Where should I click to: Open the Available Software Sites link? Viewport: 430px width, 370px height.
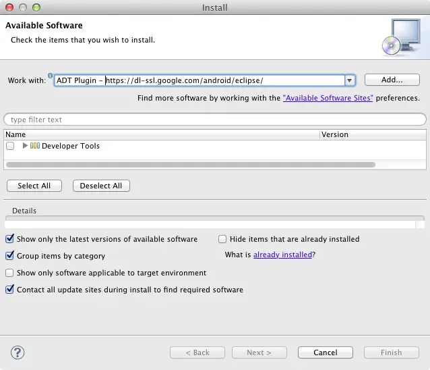point(328,98)
